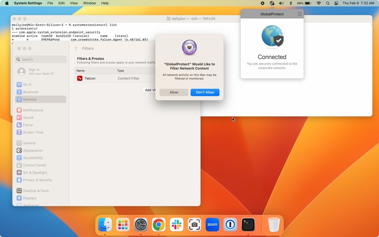Open the GlobalProtect hamburger menu
Image resolution: width=379 pixels, height=237 pixels.
coord(299,14)
